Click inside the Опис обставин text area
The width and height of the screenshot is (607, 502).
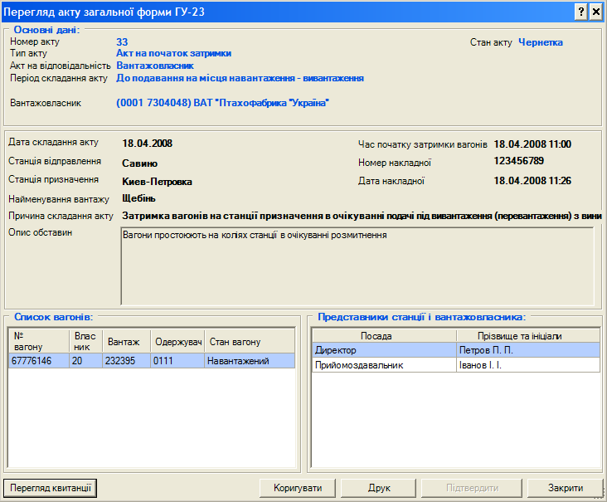357,266
